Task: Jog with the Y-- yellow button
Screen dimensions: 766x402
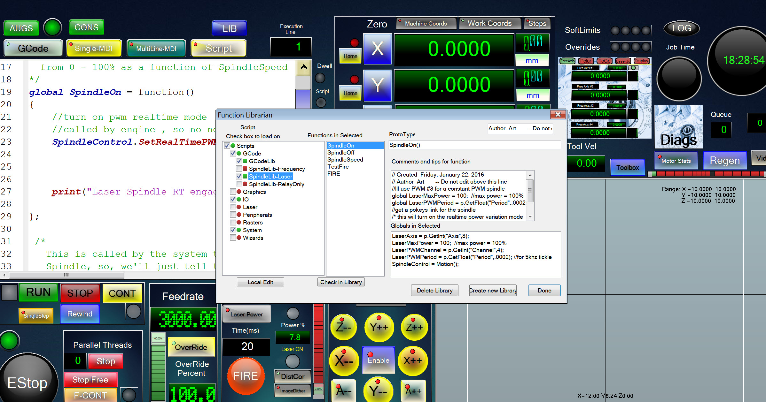Action: (378, 390)
